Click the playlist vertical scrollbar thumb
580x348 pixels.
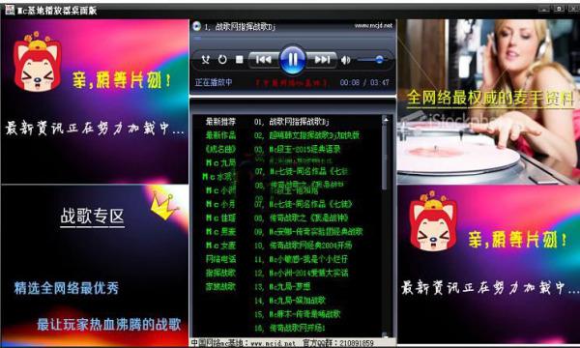385,158
